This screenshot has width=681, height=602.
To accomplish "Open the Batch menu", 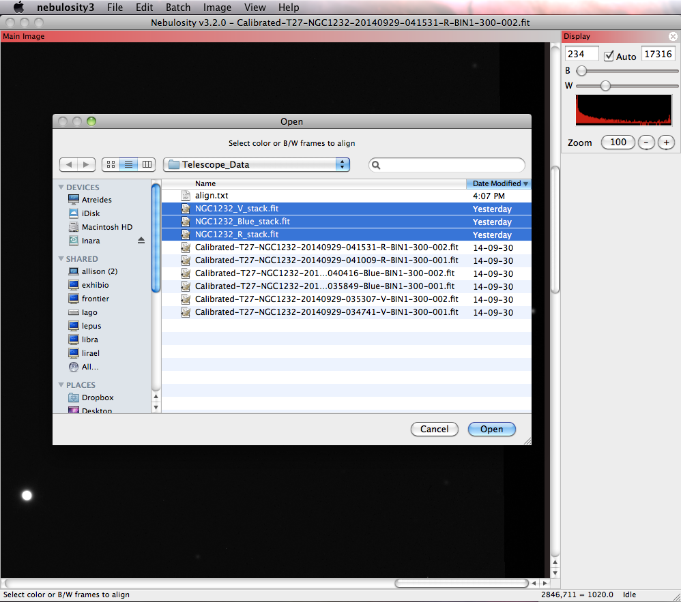I will pyautogui.click(x=178, y=7).
